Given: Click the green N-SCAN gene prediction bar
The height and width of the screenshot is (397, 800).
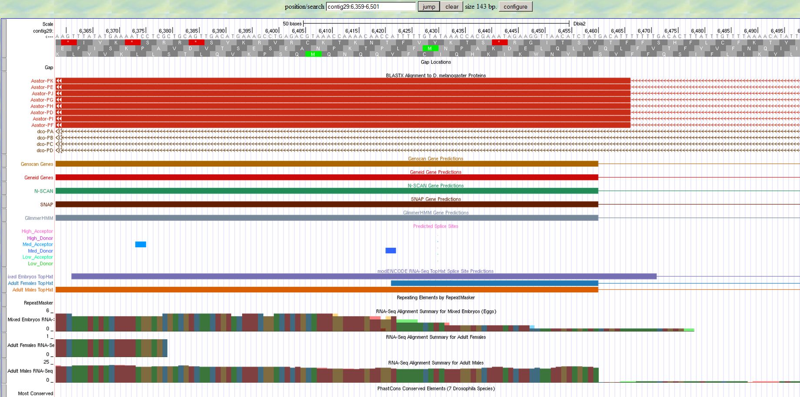Looking at the screenshot, I should click(x=327, y=191).
